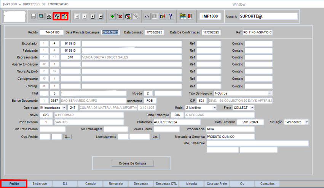Go to the next record arrow
Viewport: 324px width, 188px height.
click(93, 16)
